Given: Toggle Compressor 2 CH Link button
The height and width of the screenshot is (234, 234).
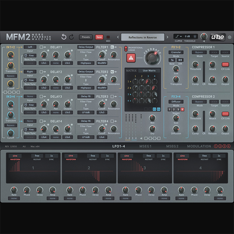Looking at the screenshot, I should pyautogui.click(x=225, y=114).
